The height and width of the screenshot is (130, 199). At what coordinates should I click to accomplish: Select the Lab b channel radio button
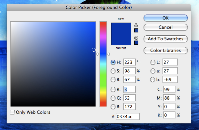tap(153, 80)
